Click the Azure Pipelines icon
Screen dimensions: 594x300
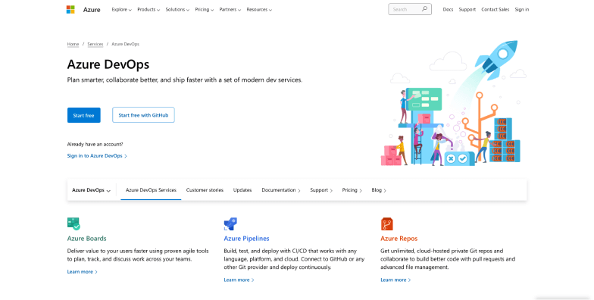pos(230,224)
